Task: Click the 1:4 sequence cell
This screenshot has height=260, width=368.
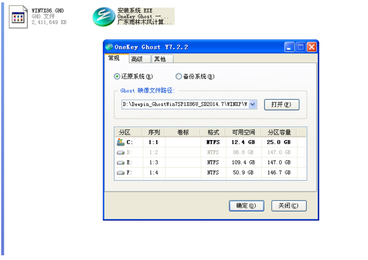Action: coord(154,173)
